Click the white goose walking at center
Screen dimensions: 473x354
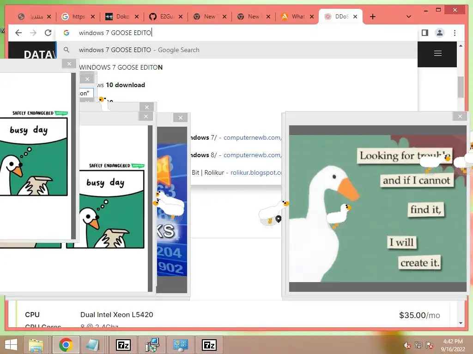273,212
